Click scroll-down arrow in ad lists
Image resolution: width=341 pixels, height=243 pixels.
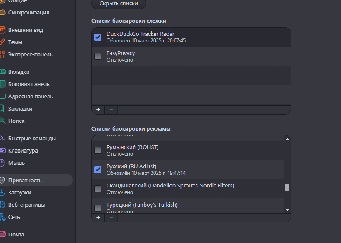(287, 210)
